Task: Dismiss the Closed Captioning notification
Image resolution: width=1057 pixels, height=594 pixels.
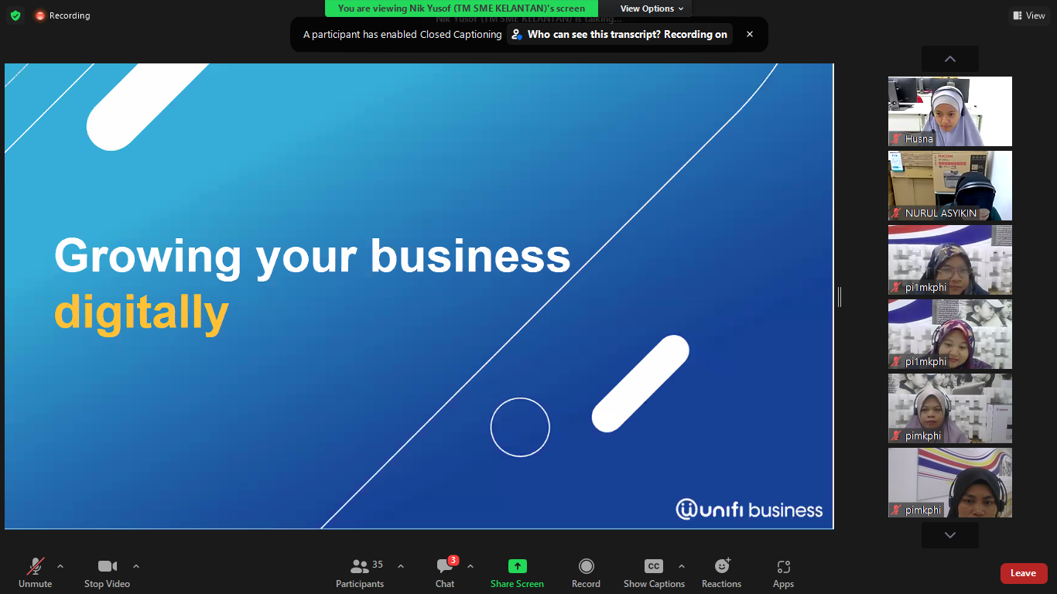Action: (749, 34)
